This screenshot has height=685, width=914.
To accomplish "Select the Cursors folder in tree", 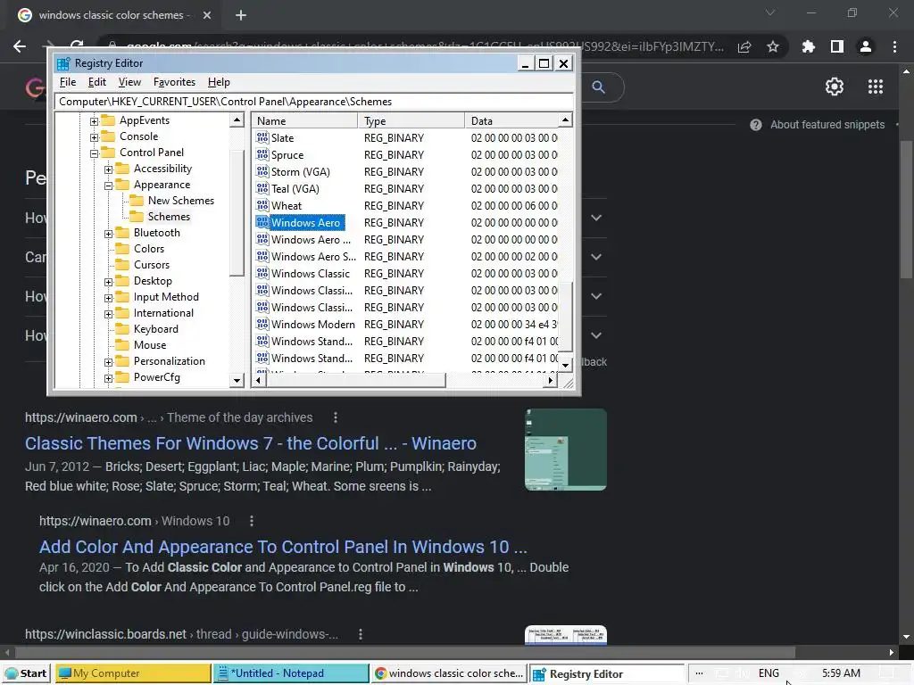I will (152, 264).
